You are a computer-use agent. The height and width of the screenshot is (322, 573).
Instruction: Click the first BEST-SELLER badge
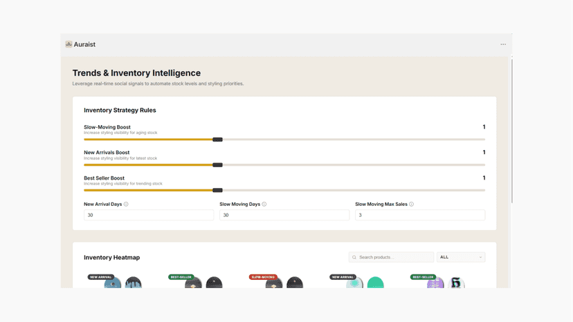point(181,277)
